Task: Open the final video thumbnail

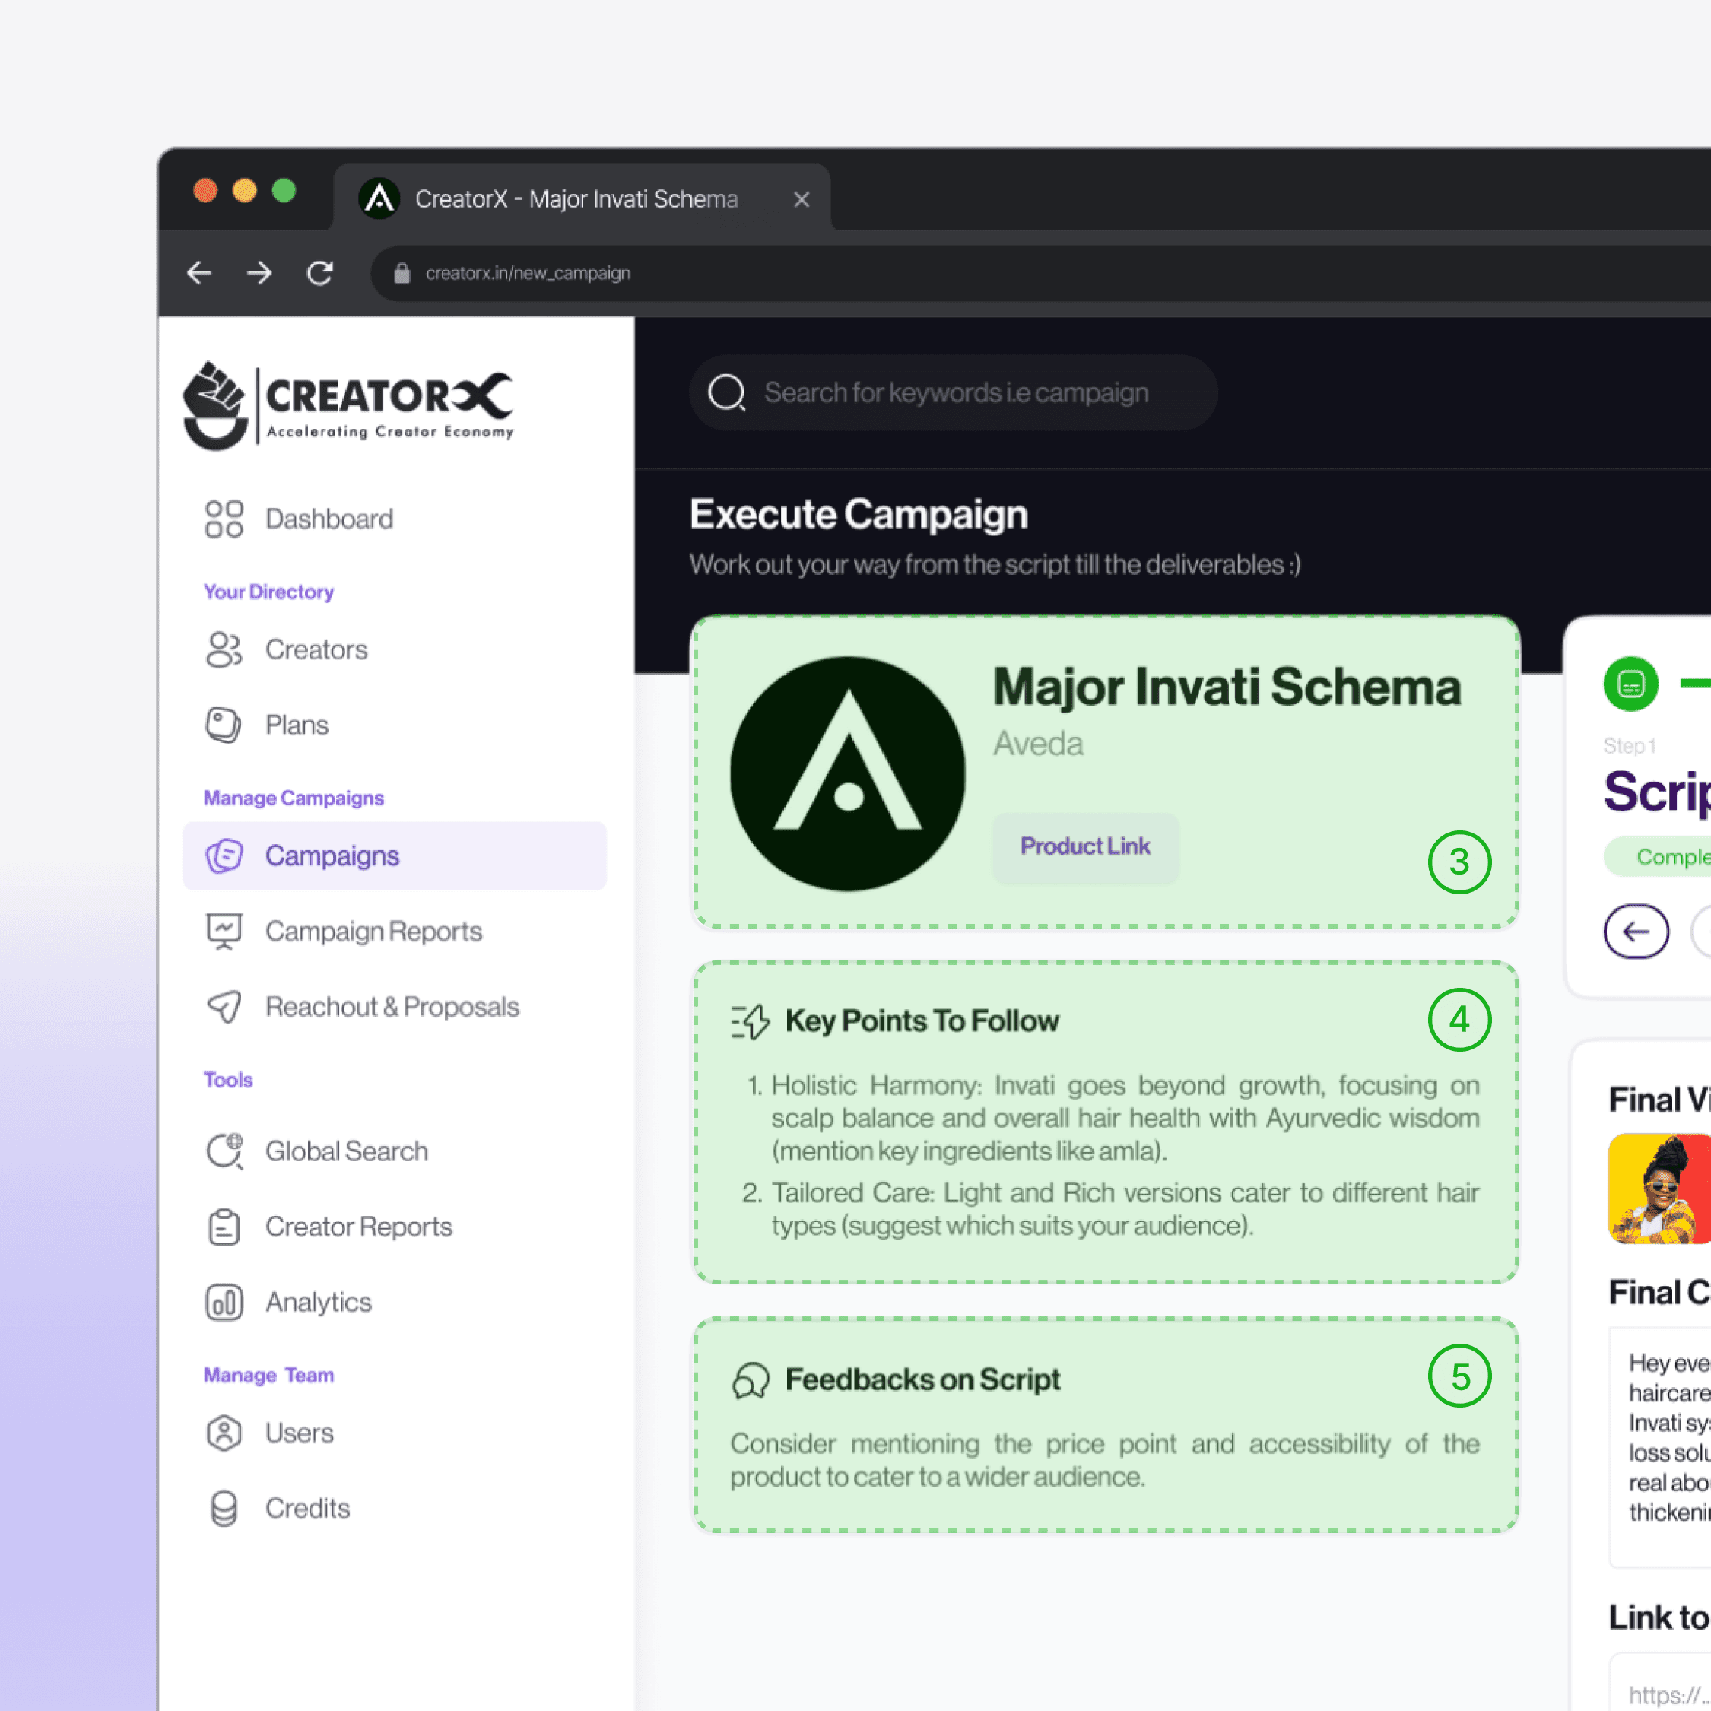Action: click(1659, 1189)
